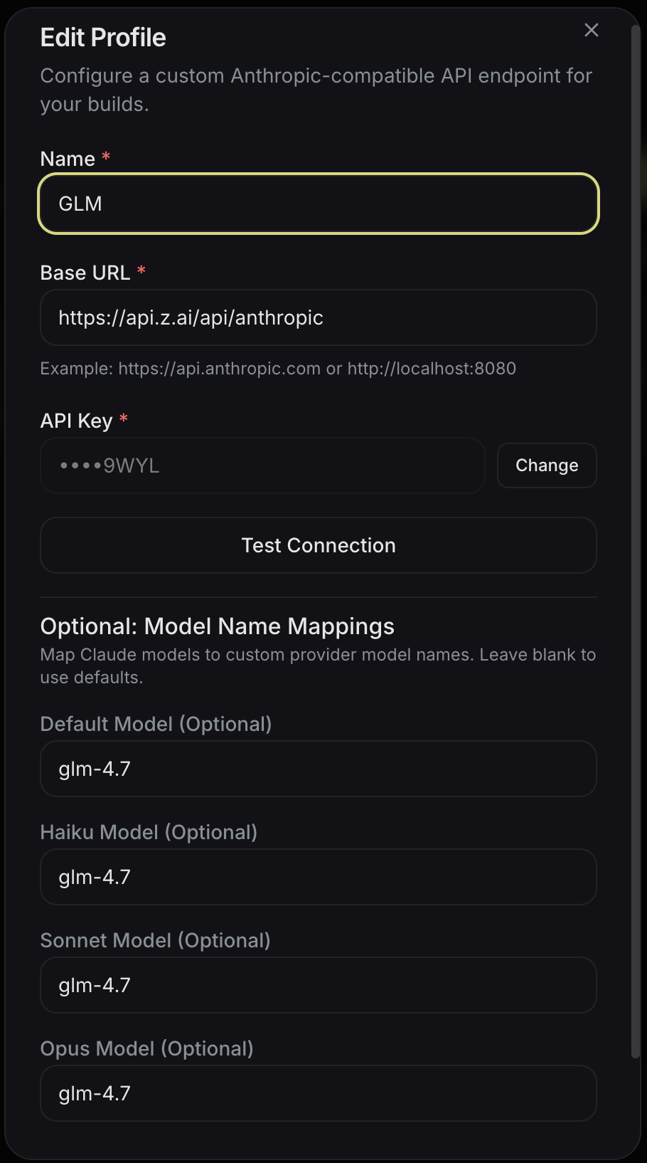Image resolution: width=647 pixels, height=1163 pixels.
Task: Click the API Key label
Action: click(76, 421)
